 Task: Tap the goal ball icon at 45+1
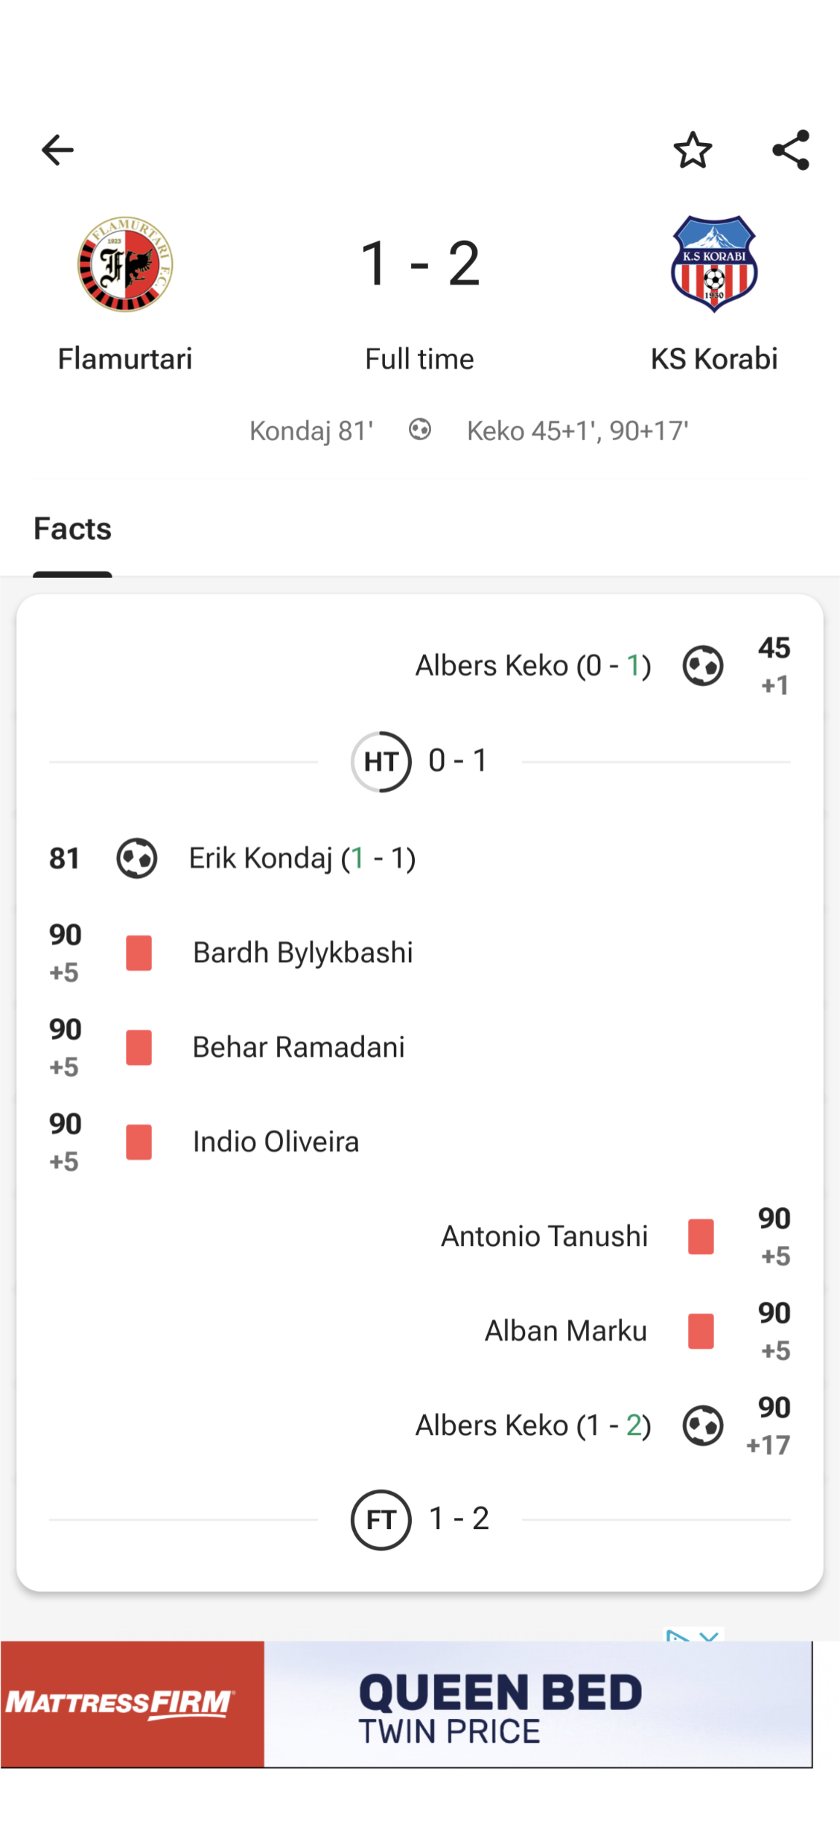coord(703,666)
